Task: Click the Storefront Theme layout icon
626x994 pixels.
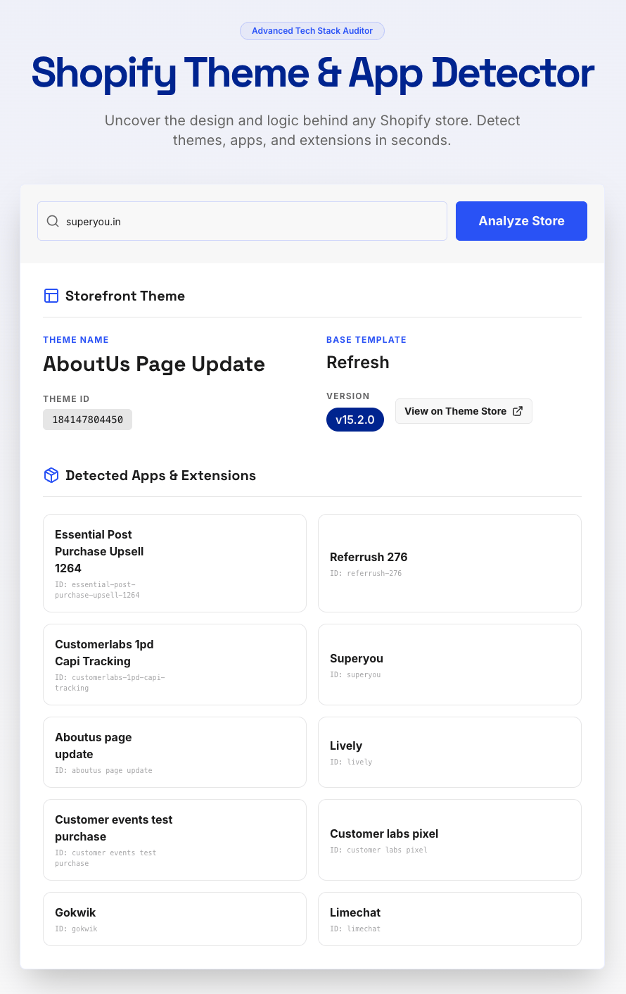Action: (51, 296)
